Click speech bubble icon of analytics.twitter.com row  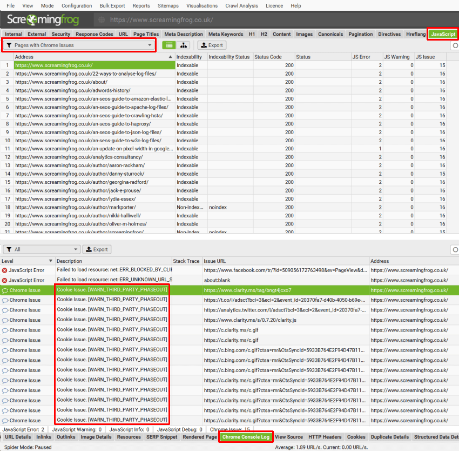[x=5, y=310]
